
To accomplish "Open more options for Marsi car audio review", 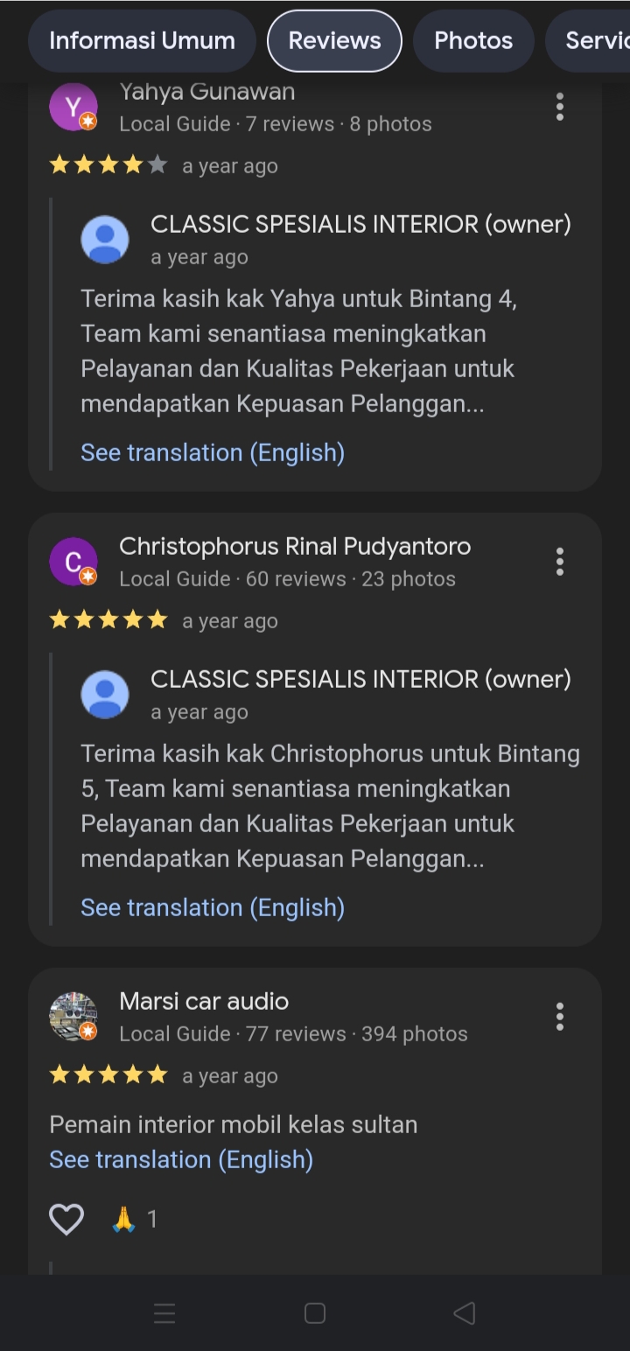I will pos(559,1017).
